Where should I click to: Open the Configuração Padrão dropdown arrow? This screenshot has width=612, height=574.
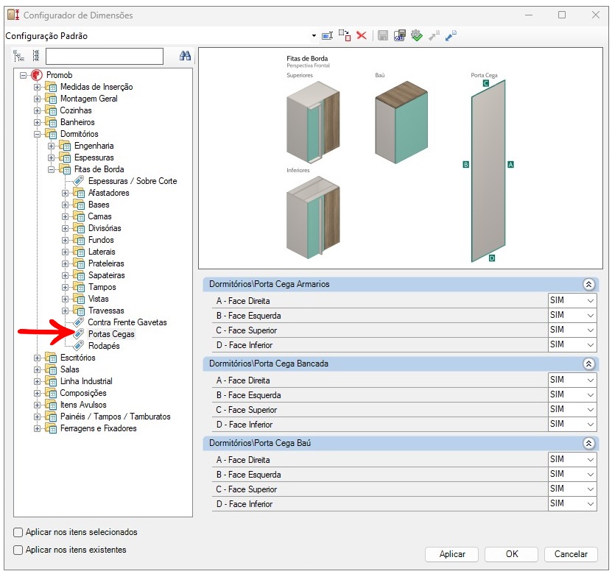click(x=314, y=36)
